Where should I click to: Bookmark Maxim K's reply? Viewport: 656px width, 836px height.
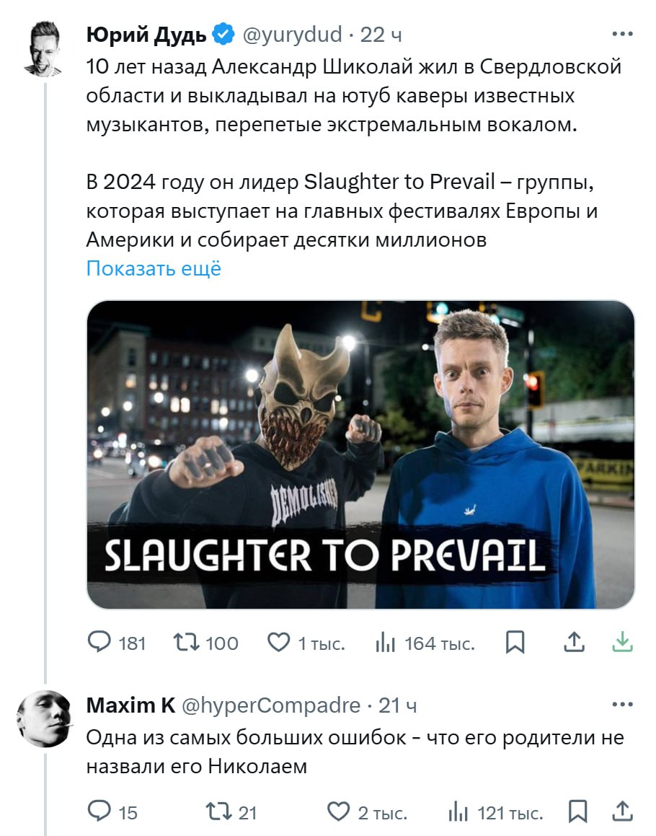pos(577,811)
